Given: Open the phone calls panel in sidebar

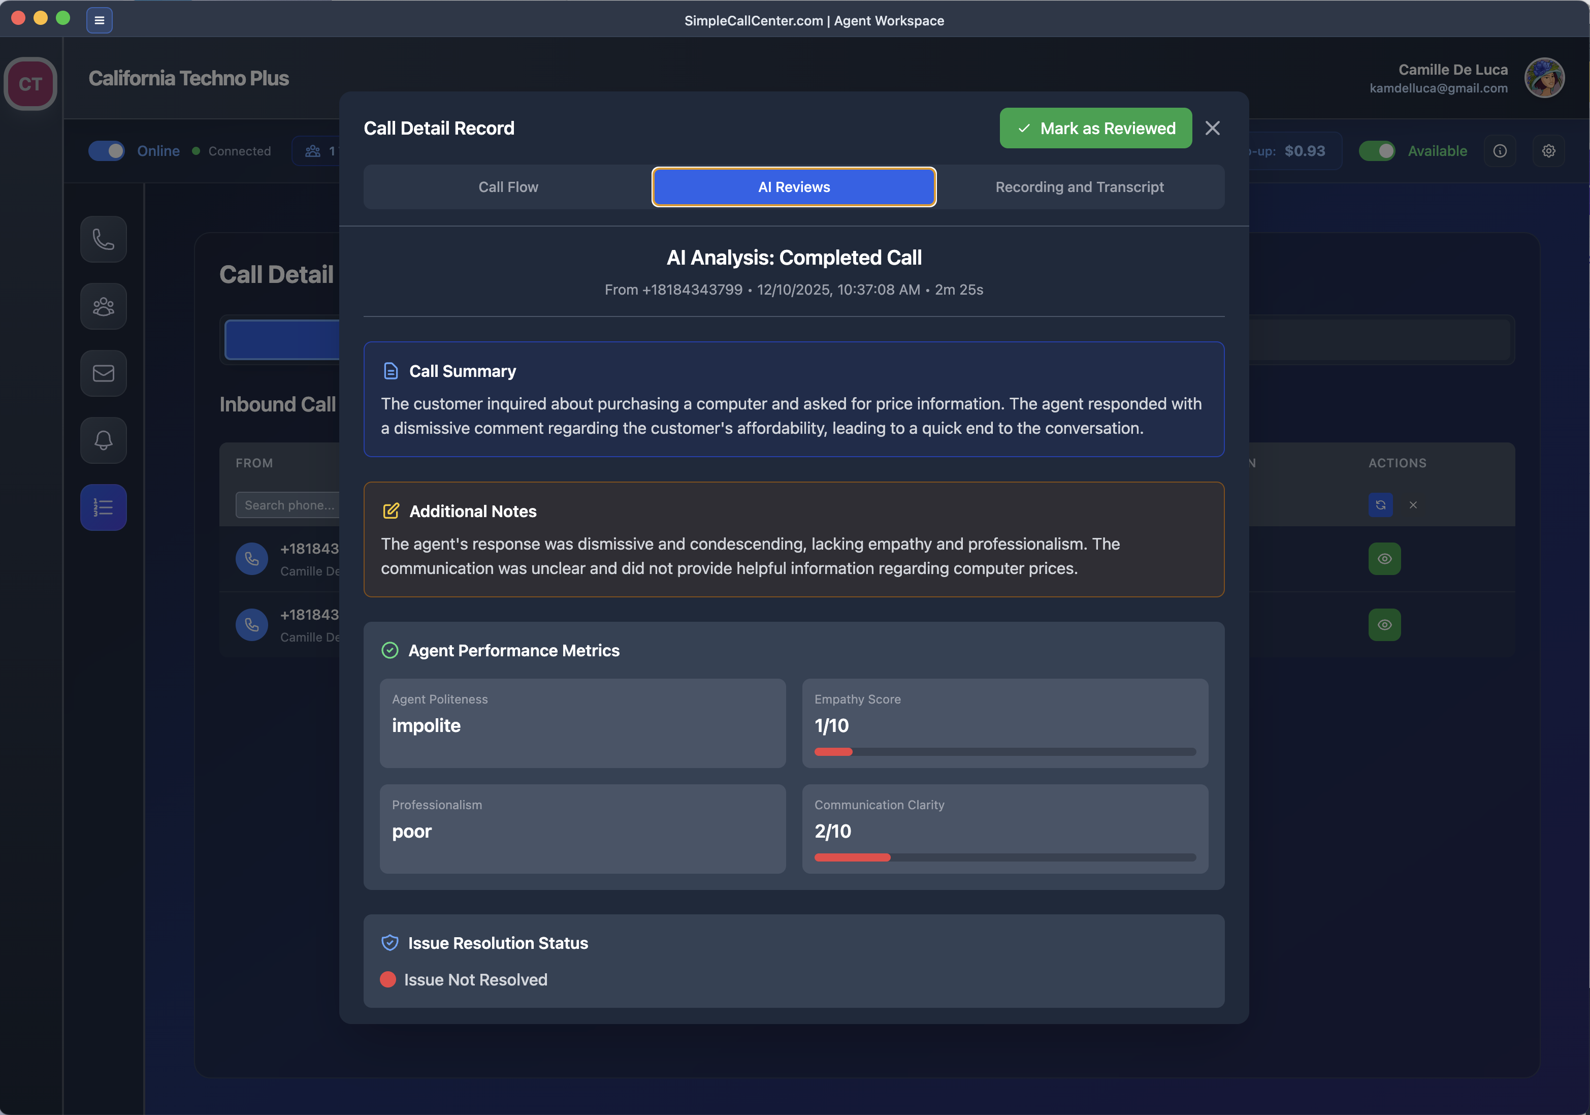Looking at the screenshot, I should [103, 239].
